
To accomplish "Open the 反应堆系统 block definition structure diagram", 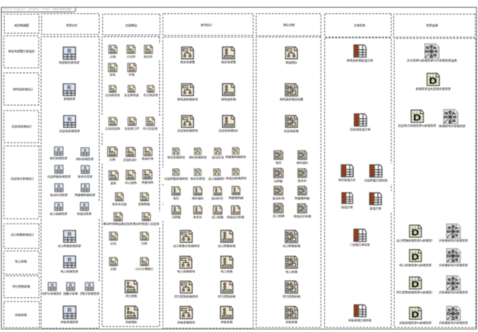I will pos(187,122).
